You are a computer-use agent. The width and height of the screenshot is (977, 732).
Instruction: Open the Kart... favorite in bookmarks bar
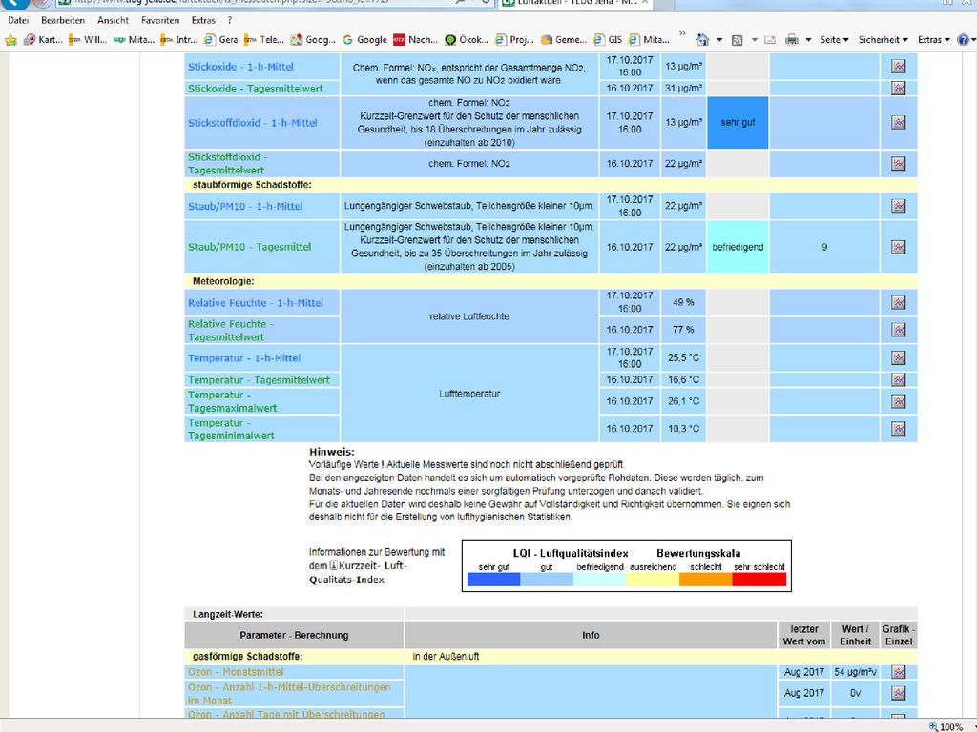click(43, 40)
